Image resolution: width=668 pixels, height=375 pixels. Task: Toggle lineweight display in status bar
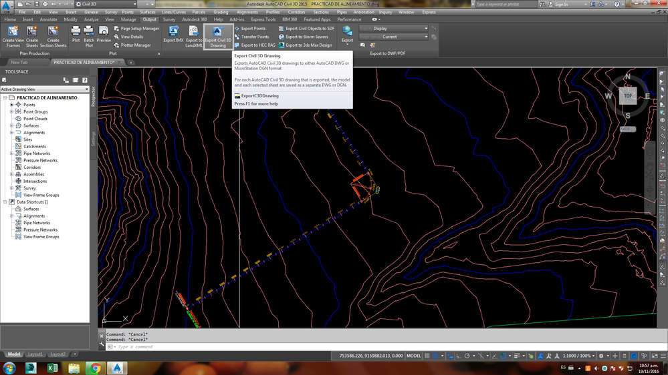[517, 356]
